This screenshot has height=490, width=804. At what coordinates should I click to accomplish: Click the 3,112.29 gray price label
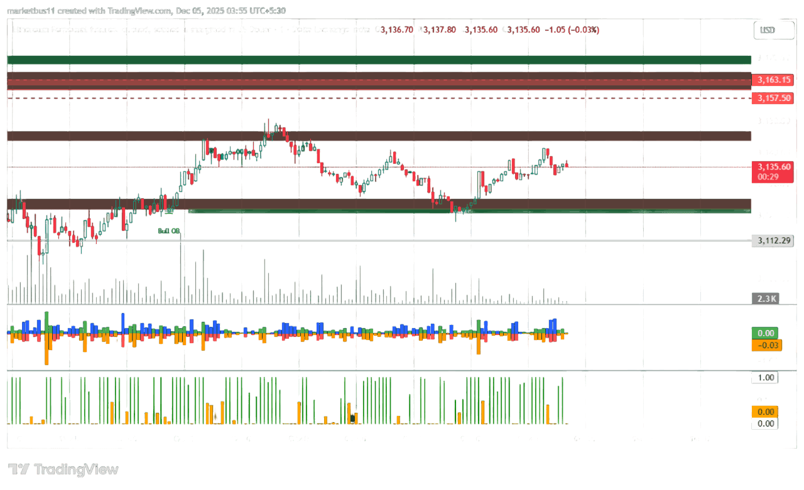773,240
